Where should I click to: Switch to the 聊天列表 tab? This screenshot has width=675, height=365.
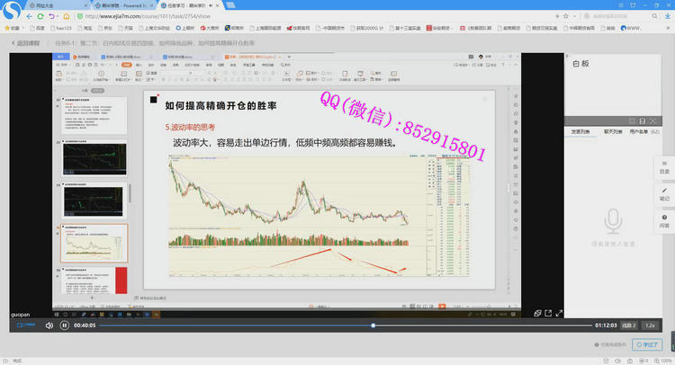[613, 132]
